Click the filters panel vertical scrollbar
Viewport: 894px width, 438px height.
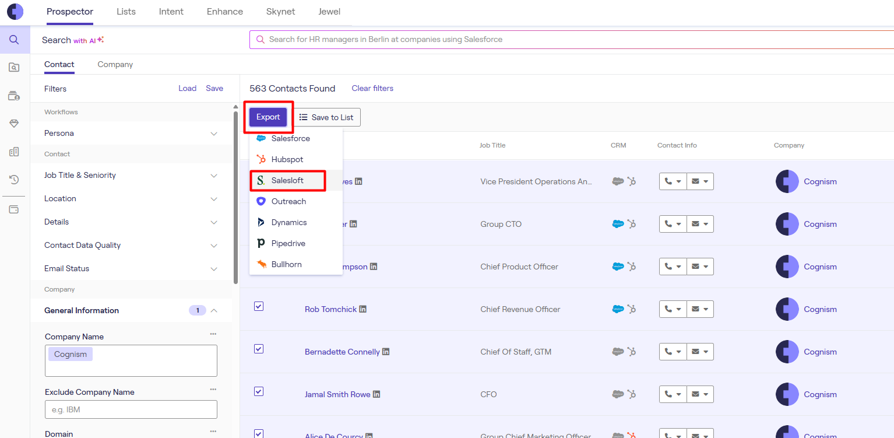(x=235, y=198)
